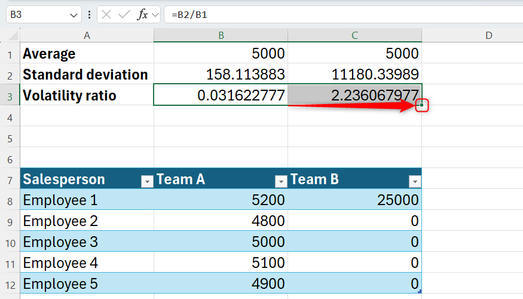Viewport: 523px width, 299px height.
Task: Expand the dropdown chevron next to fx
Action: click(155, 15)
